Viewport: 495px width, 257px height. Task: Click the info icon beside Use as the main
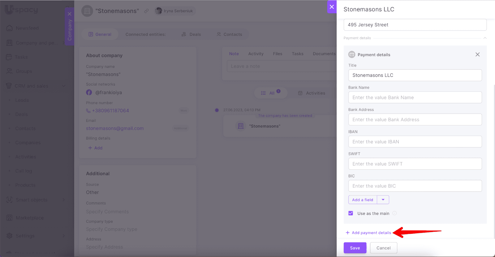[x=394, y=213]
